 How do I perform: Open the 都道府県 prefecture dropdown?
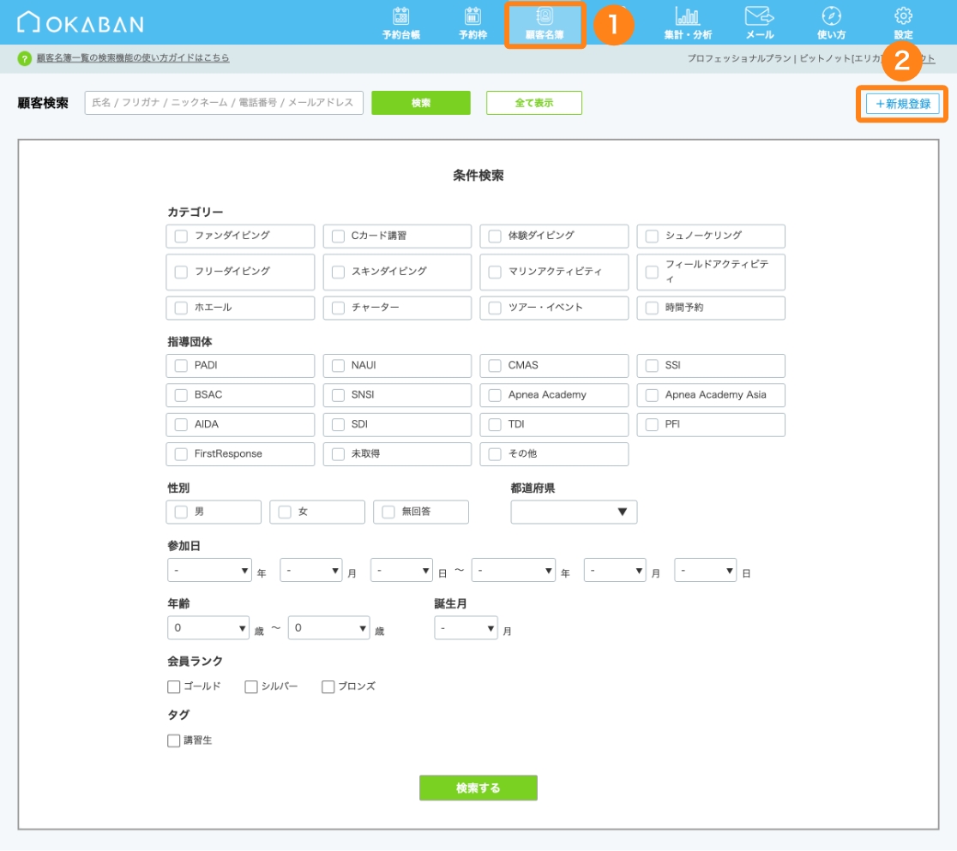click(x=574, y=512)
